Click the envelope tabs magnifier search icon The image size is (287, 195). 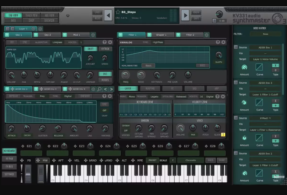(x=99, y=89)
